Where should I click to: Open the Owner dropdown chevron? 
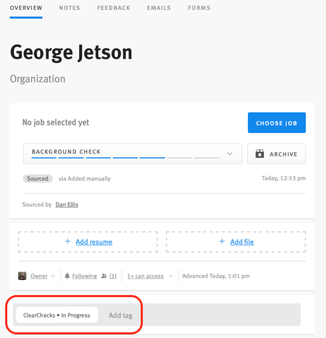[53, 276]
